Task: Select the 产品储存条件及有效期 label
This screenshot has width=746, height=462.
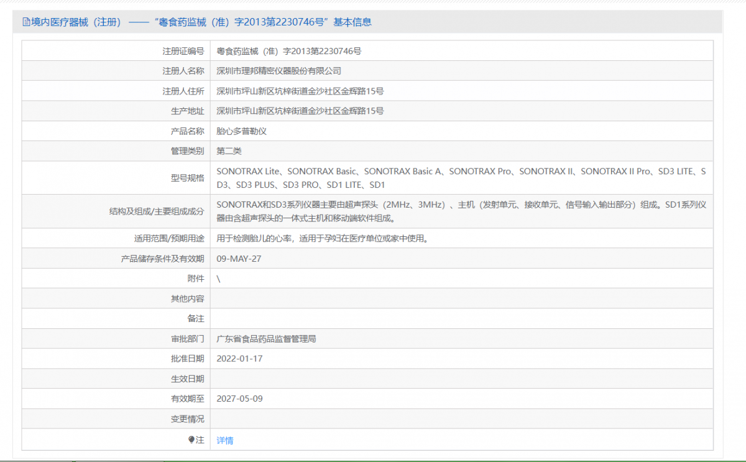Action: tap(163, 258)
